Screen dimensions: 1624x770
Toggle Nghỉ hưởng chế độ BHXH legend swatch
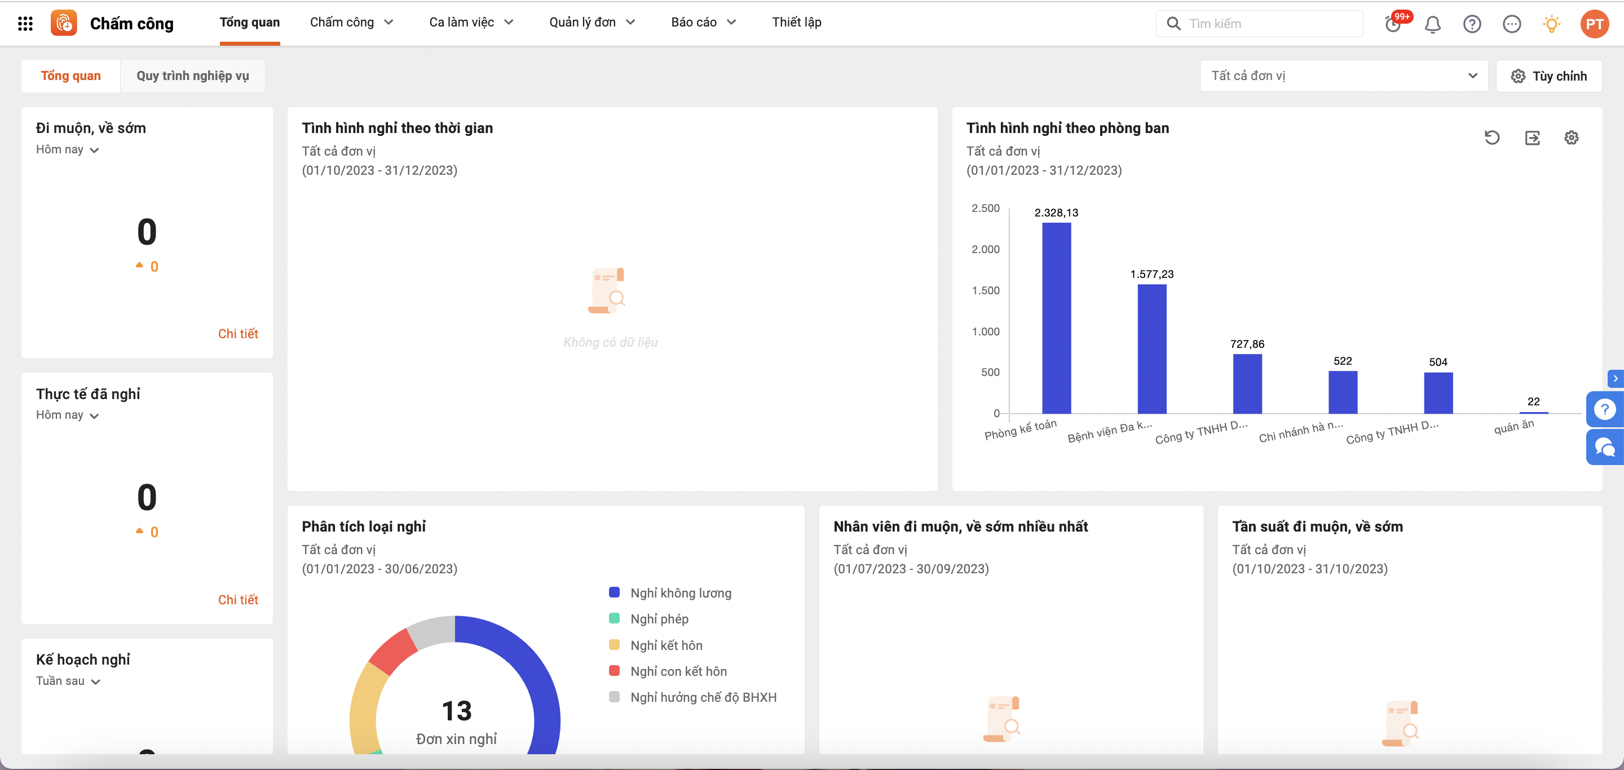point(614,697)
